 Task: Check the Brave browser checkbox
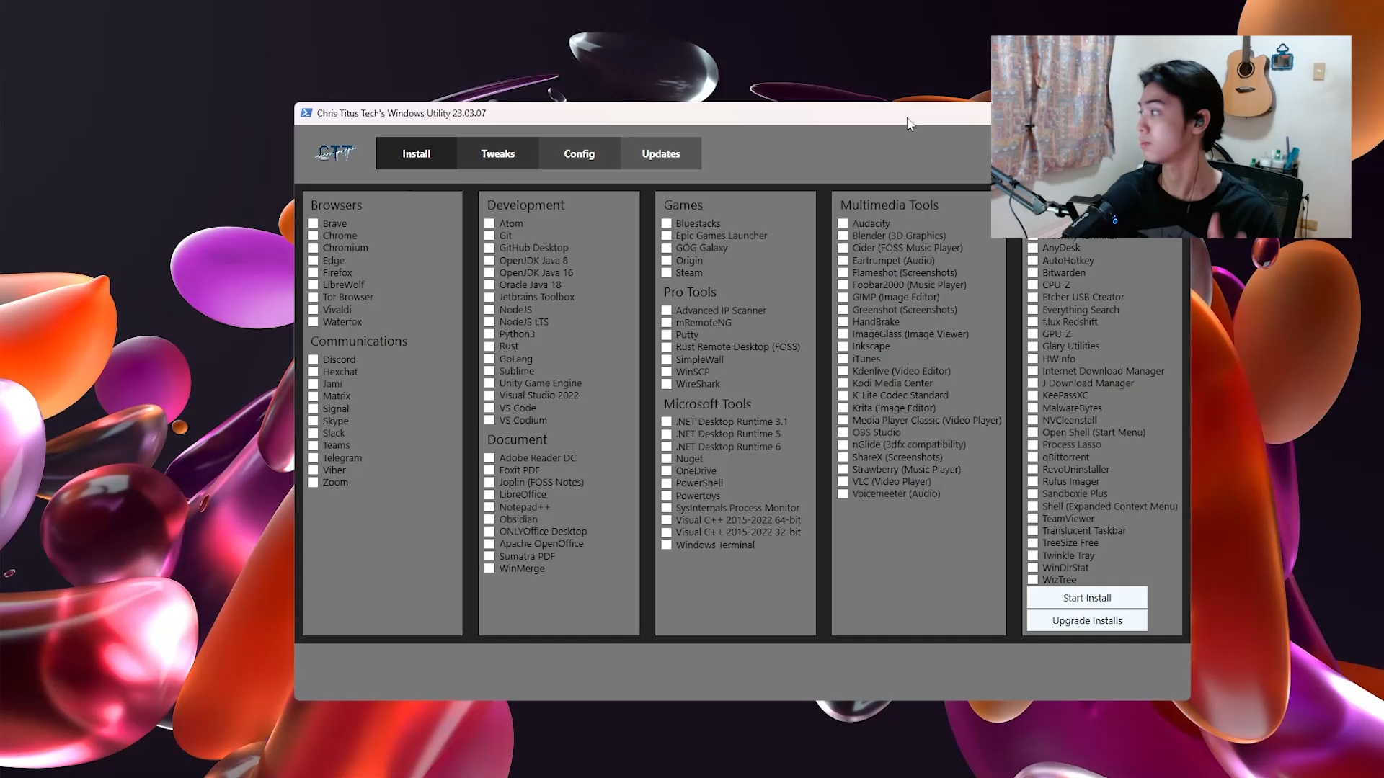pos(314,224)
